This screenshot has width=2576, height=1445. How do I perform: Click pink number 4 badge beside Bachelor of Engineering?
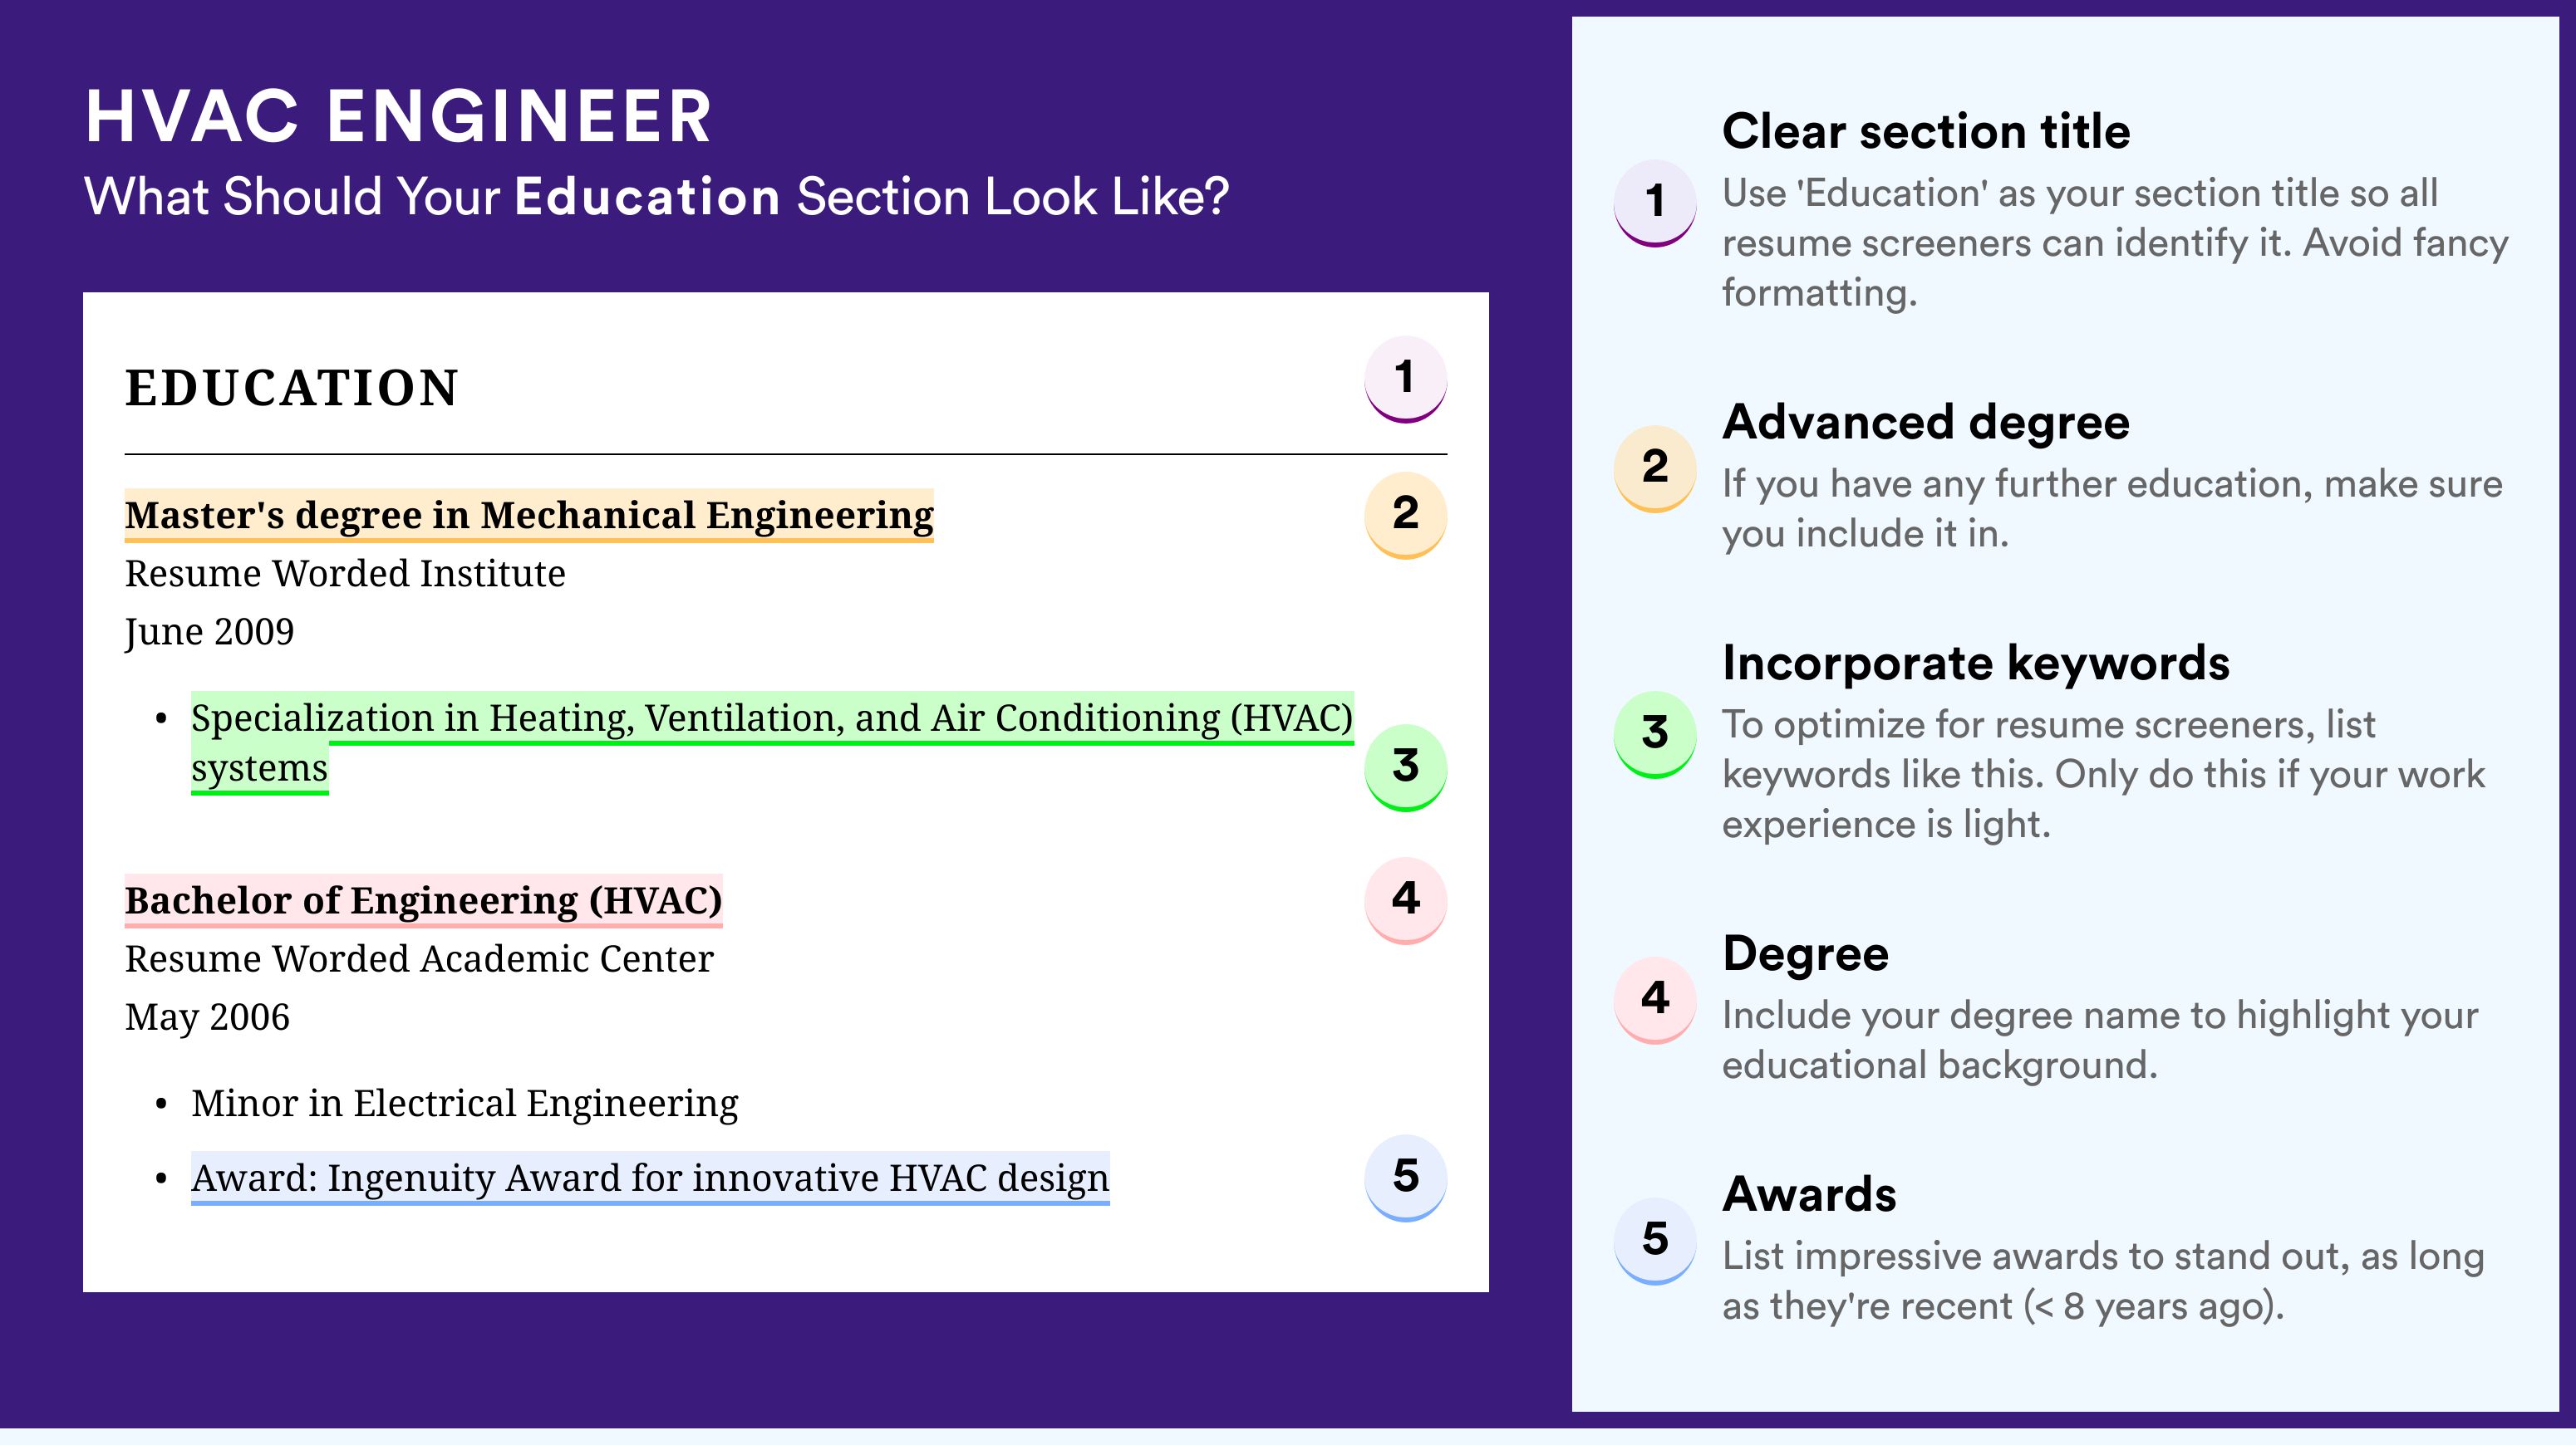point(1405,899)
